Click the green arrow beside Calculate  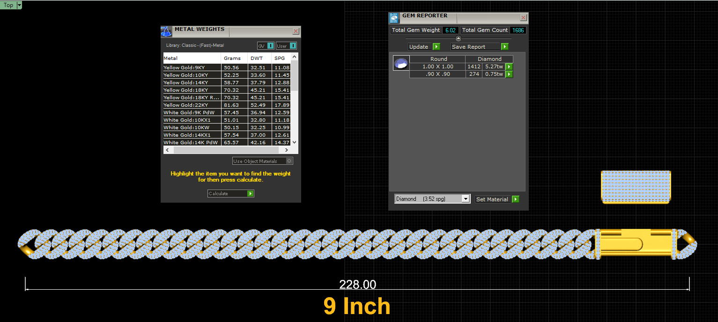pos(251,194)
